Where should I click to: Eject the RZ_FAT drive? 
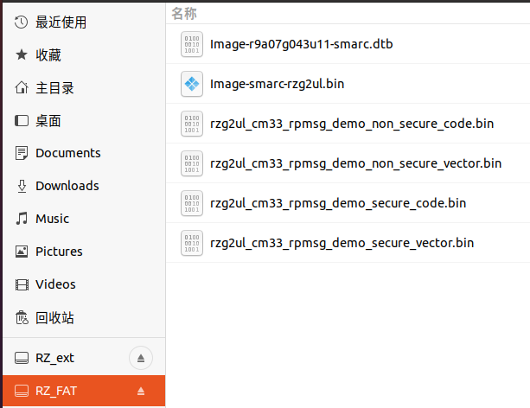(x=141, y=391)
